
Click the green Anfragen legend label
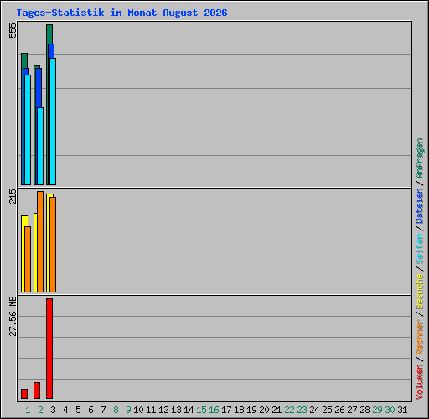coord(420,158)
